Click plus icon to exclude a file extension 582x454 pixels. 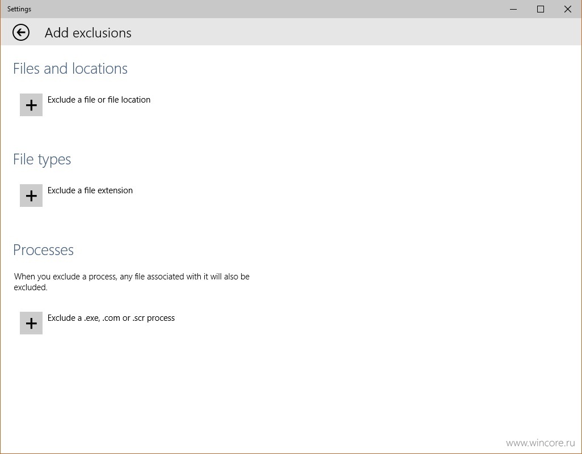click(x=31, y=196)
